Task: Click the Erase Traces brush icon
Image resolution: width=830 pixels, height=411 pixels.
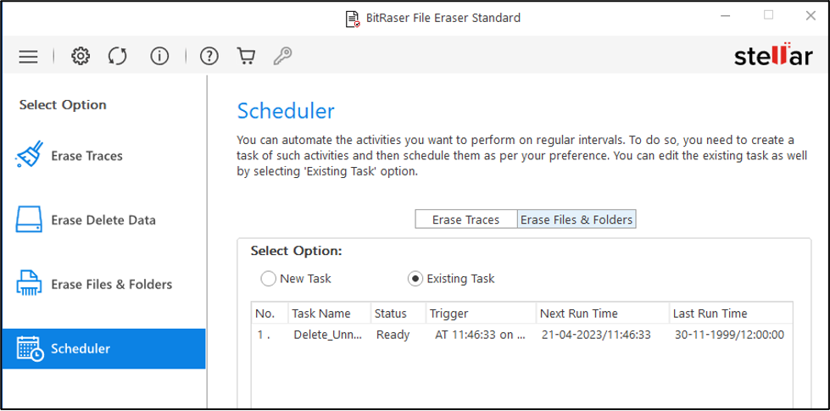Action: click(30, 156)
